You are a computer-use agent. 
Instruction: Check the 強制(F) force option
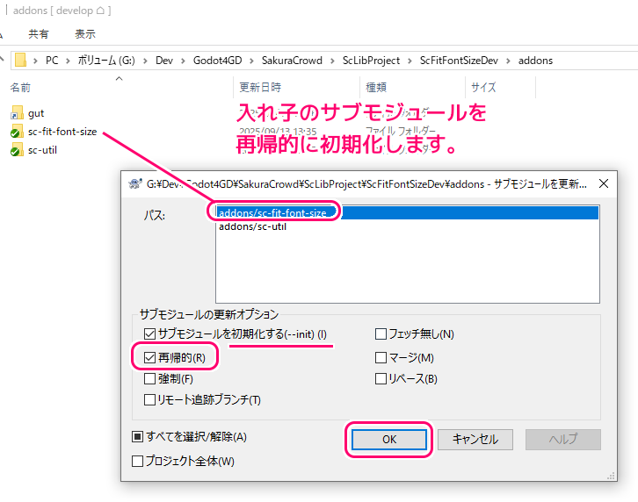click(150, 378)
